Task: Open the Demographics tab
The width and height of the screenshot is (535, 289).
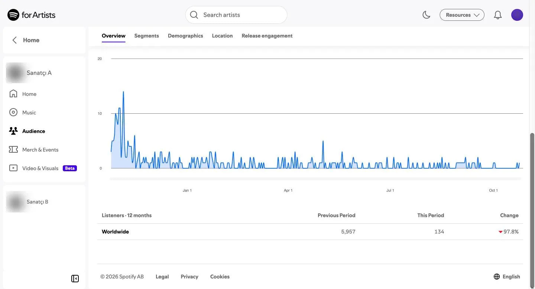Action: click(x=185, y=36)
